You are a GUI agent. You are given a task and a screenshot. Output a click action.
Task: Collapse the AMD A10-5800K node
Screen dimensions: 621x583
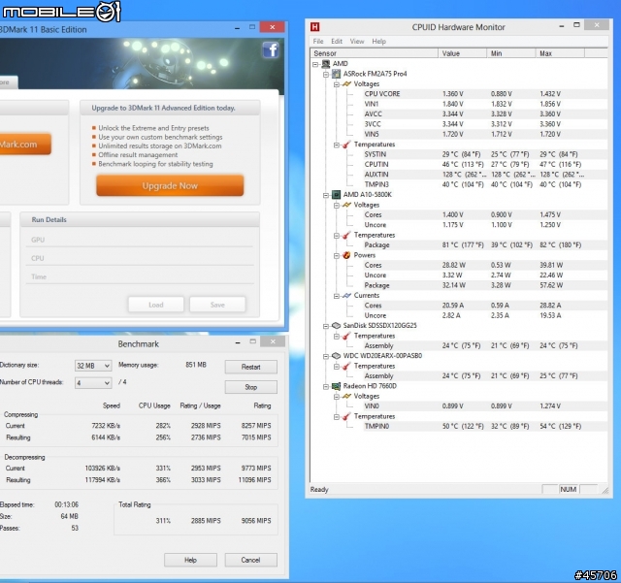pyautogui.click(x=326, y=195)
